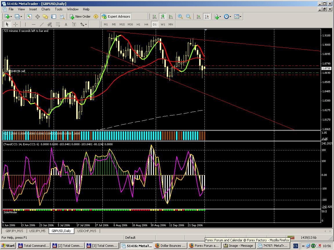334x250 pixels.
Task: Select the Crosshair tool
Action: [x=16, y=24]
